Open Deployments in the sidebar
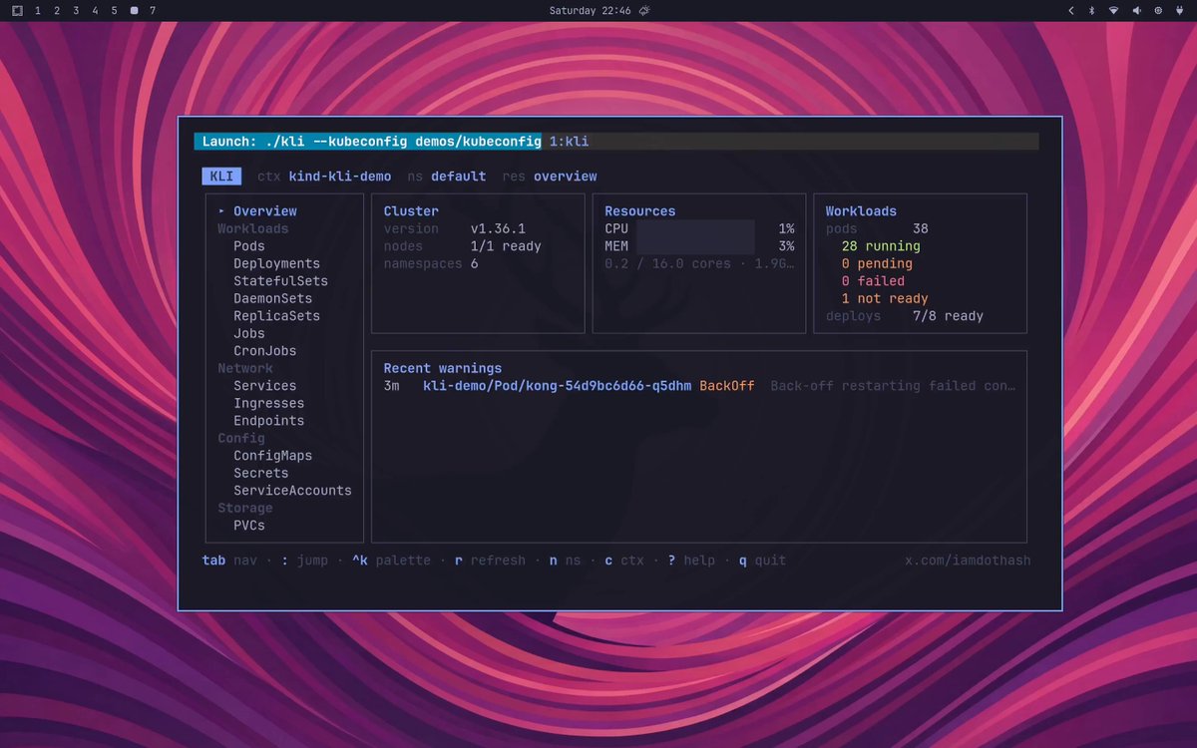The image size is (1197, 748). (277, 263)
